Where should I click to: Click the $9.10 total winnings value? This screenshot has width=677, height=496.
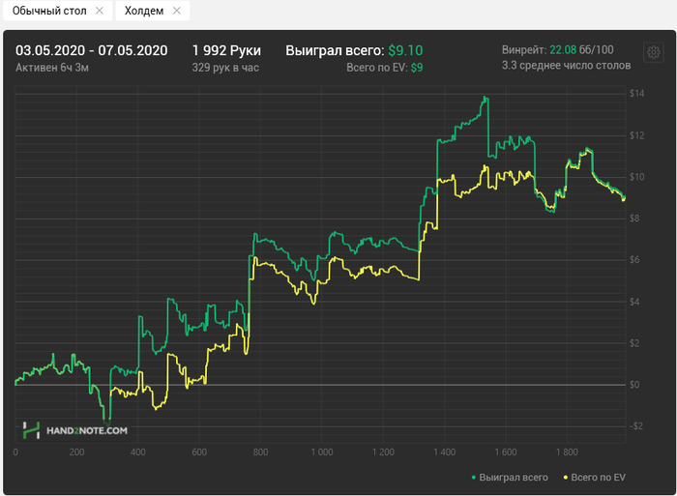tap(405, 50)
